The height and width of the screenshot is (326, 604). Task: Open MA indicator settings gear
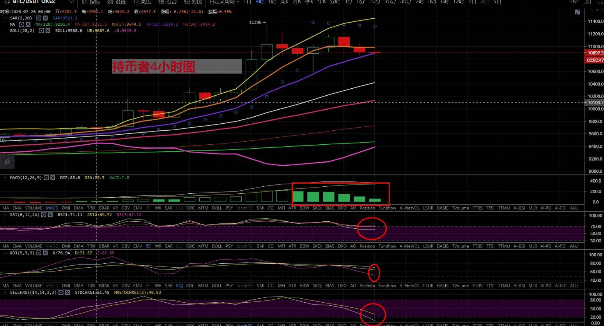[x=22, y=24]
